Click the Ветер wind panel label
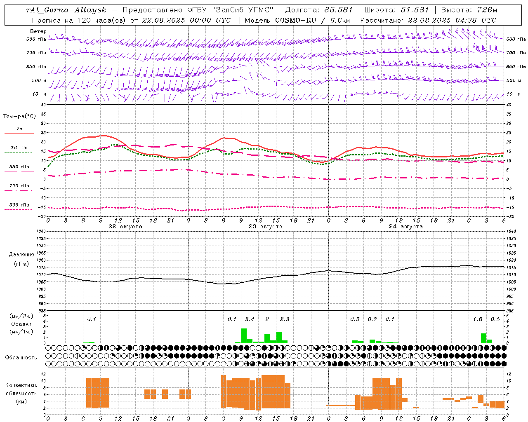This screenshot has width=528, height=422. [38, 31]
